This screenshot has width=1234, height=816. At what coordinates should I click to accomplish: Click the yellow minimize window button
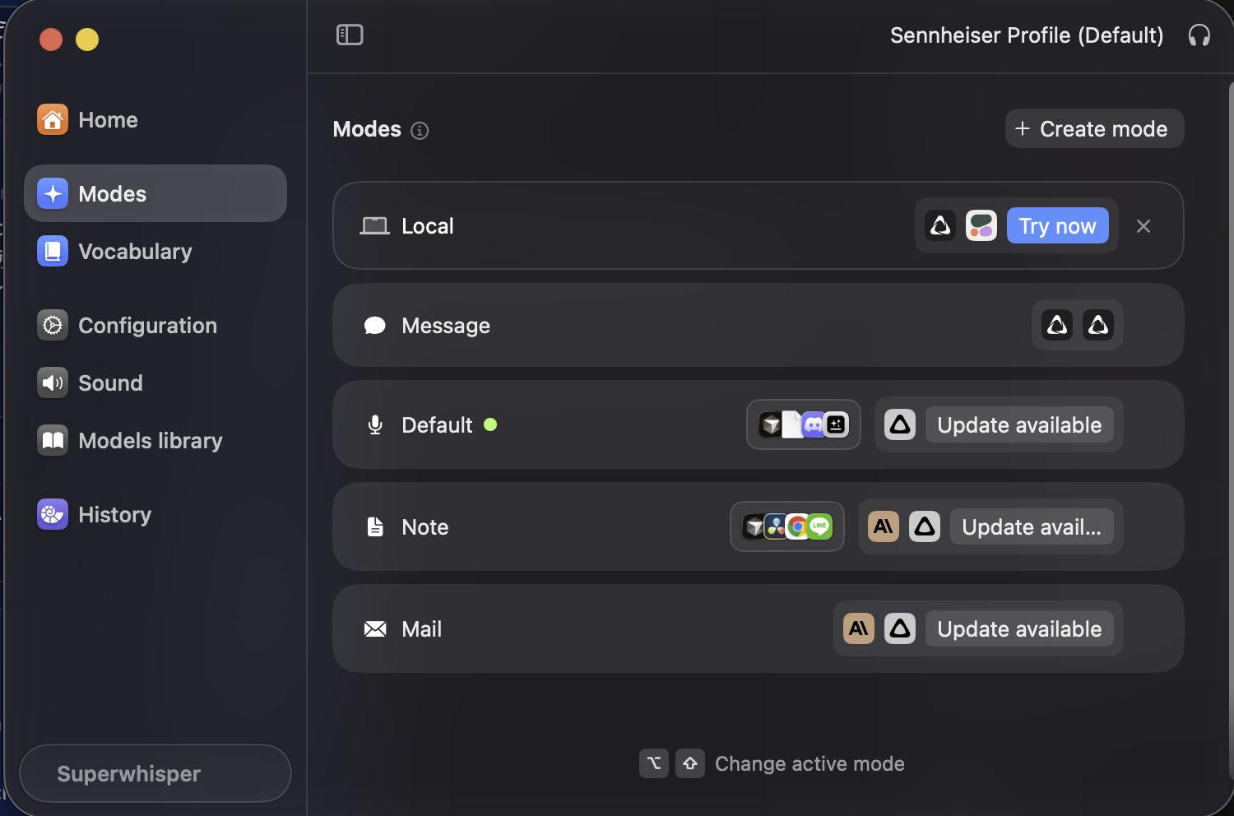pyautogui.click(x=87, y=39)
